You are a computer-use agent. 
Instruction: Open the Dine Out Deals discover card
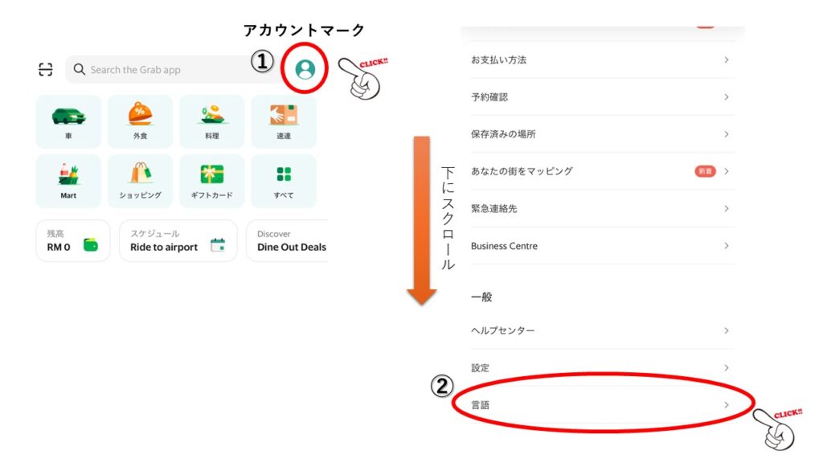[x=289, y=240]
